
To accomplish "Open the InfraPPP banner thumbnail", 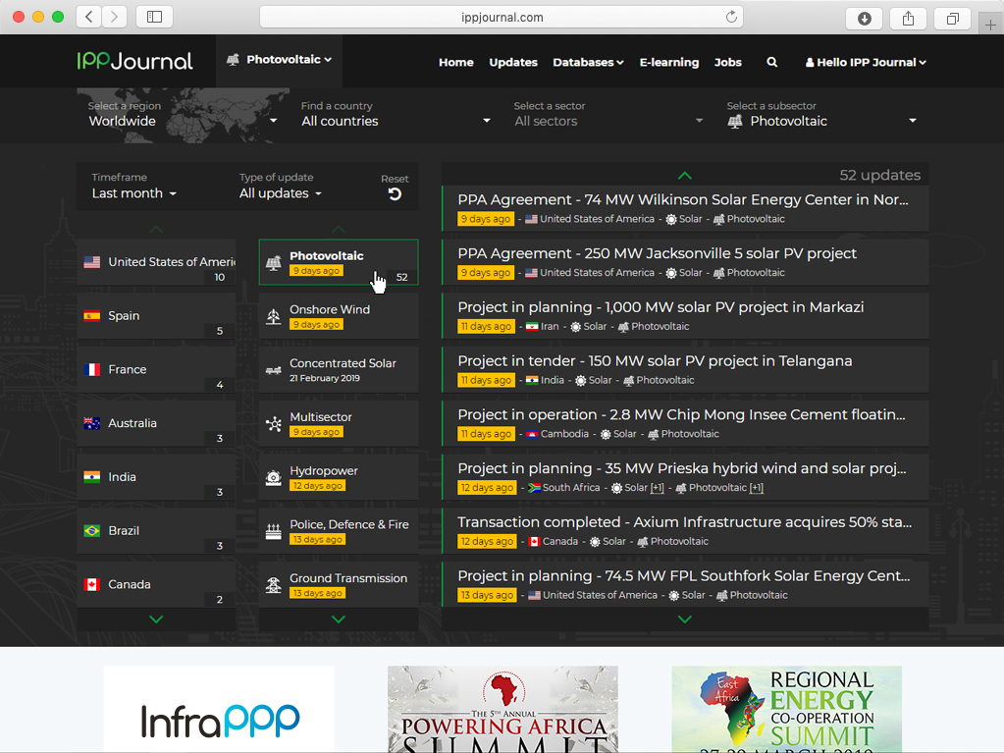I will (219, 709).
